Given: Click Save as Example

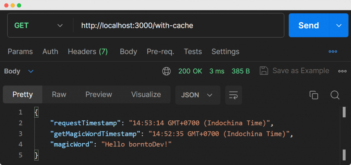Looking at the screenshot, I should (x=294, y=71).
